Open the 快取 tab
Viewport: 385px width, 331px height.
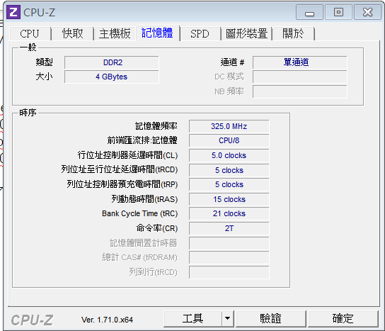pos(72,33)
